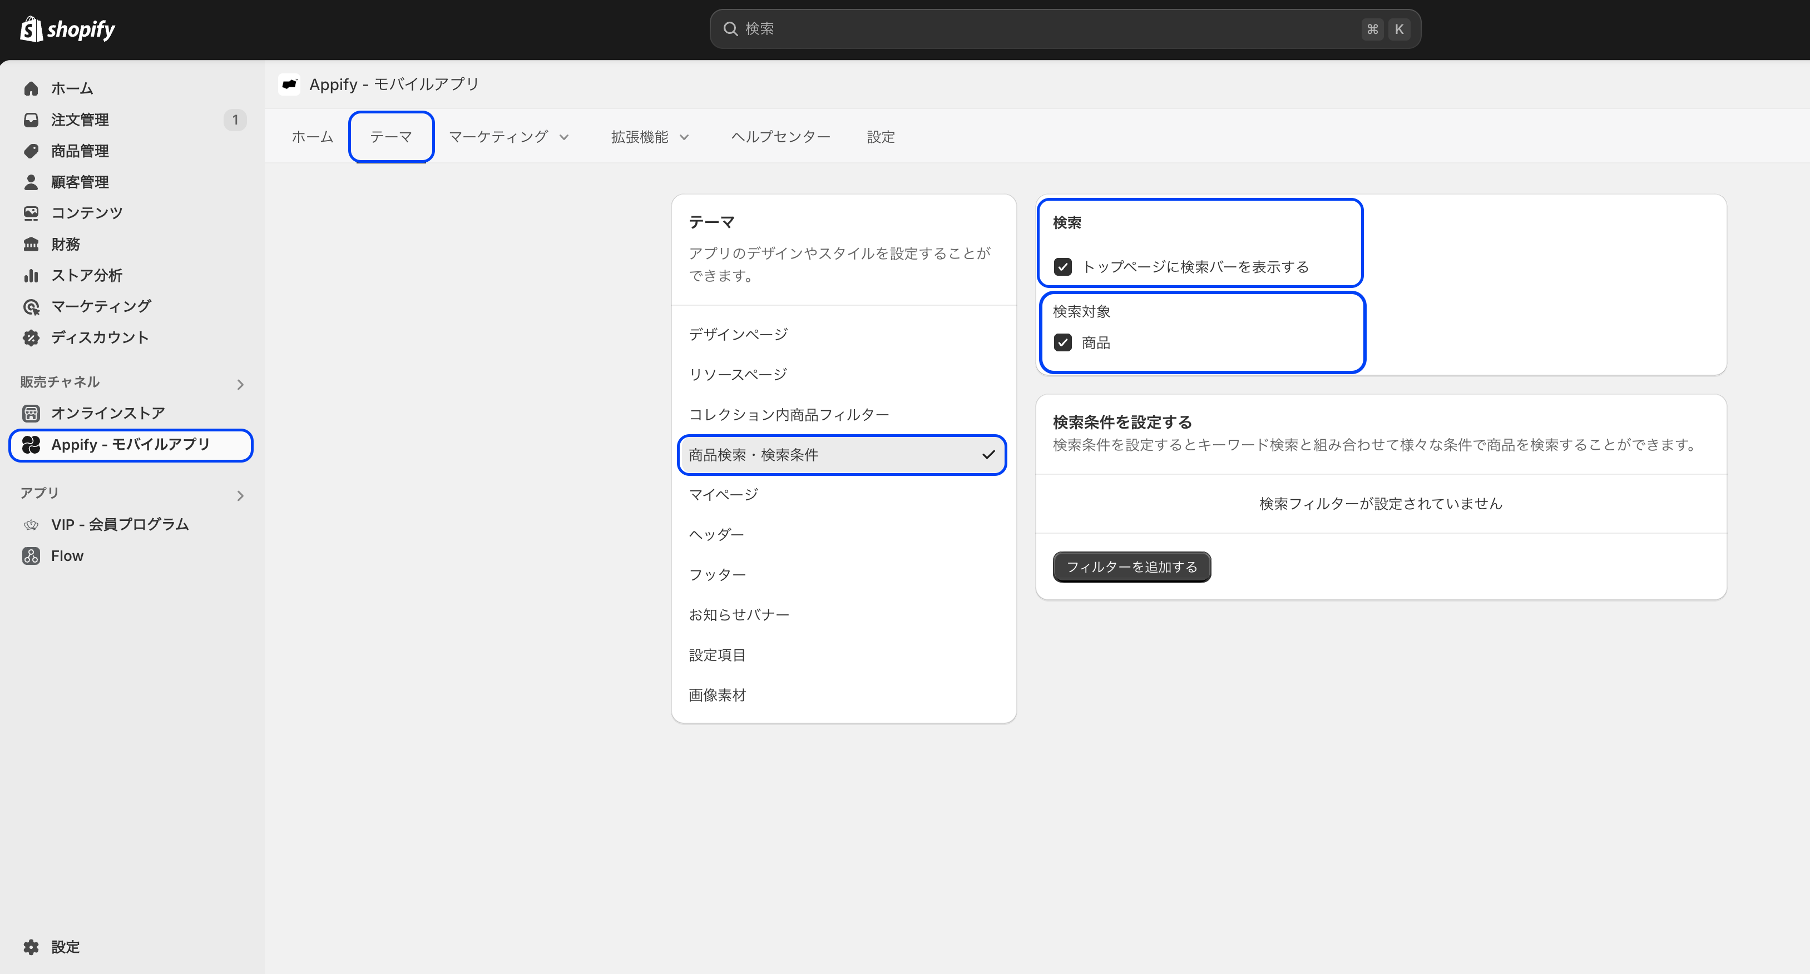Click the Appify logo in page header

pyautogui.click(x=289, y=85)
